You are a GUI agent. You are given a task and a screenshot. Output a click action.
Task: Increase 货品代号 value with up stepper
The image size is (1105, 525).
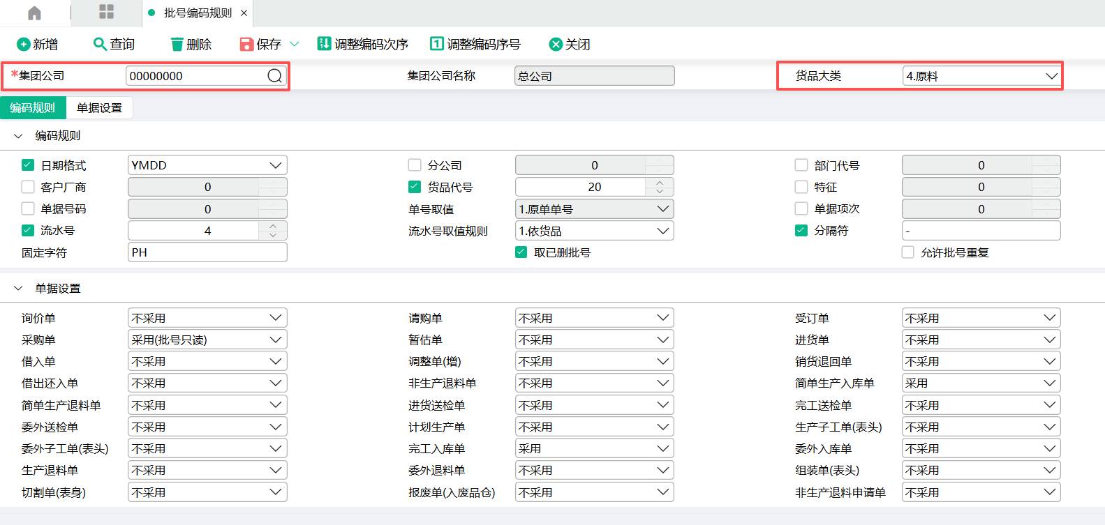(660, 183)
